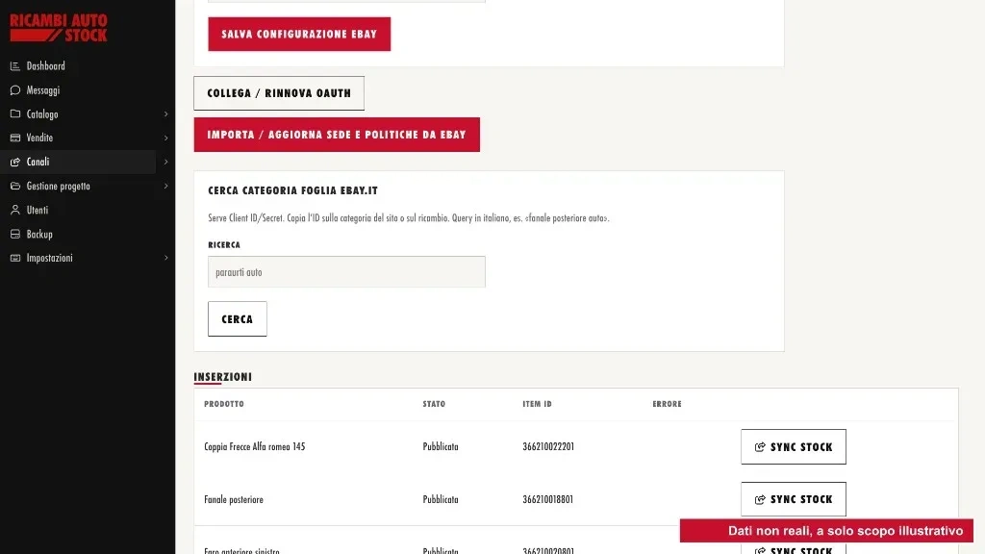Click the Stato column header

[434, 404]
